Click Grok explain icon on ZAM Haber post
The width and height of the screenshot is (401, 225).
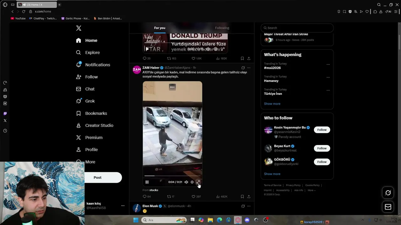coord(243,68)
